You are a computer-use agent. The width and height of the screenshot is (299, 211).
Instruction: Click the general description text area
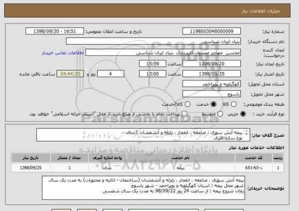[143, 135]
